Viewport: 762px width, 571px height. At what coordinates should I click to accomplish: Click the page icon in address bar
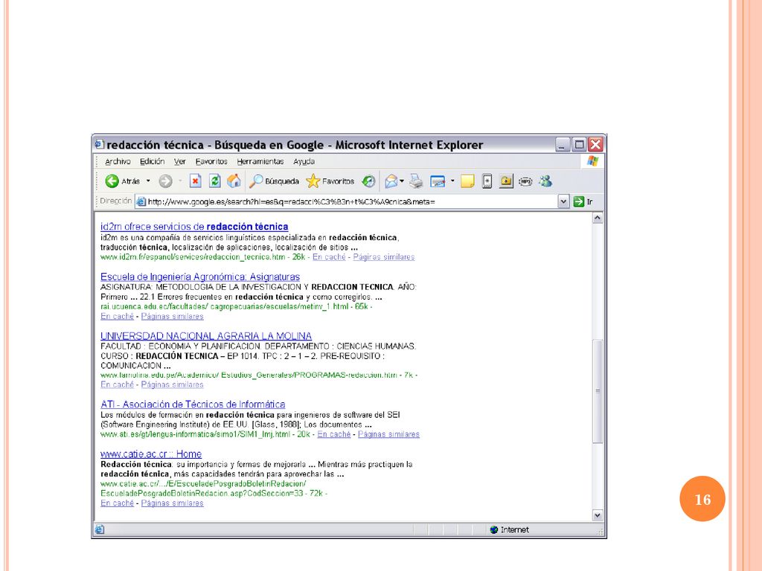tap(141, 201)
